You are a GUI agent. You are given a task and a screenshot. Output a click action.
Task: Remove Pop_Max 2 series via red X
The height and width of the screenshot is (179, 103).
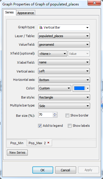click(x=48, y=142)
